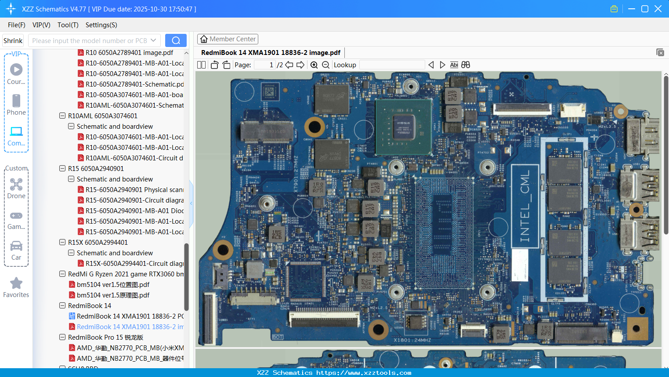Open the VIP(V) menu
Viewport: 669px width, 377px height.
(41, 25)
